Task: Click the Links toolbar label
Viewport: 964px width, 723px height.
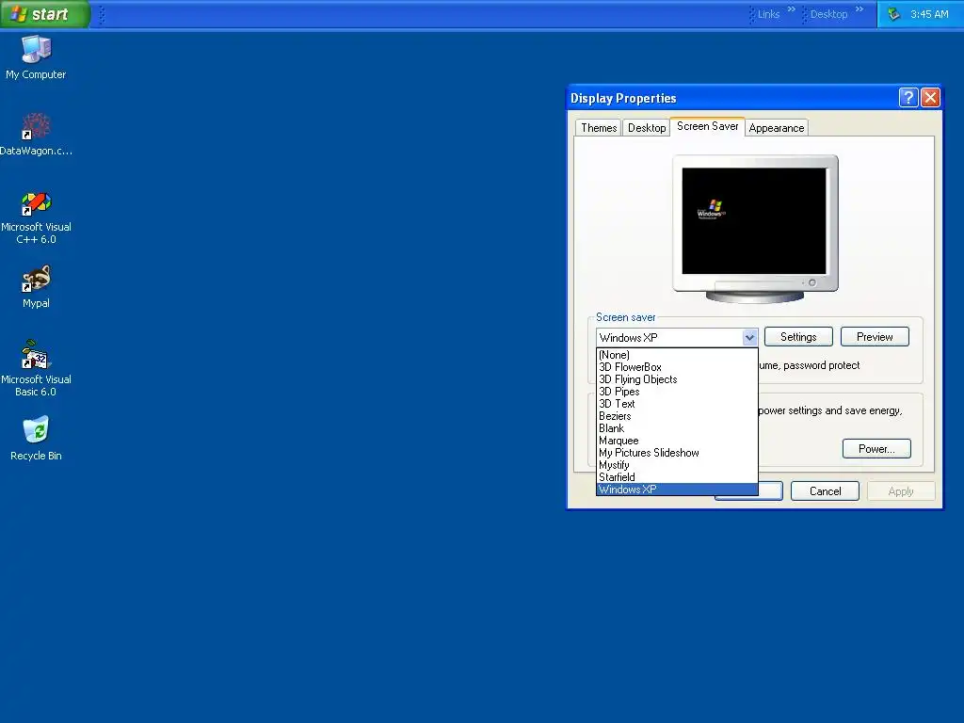Action: (x=768, y=14)
